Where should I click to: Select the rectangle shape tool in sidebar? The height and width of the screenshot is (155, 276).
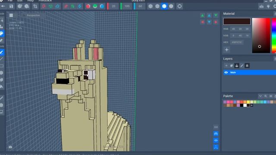[x=2, y=66]
